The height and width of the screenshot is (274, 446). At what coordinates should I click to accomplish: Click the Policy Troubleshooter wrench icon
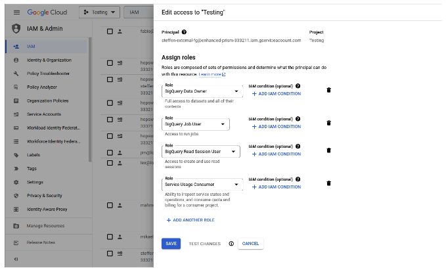[16, 73]
